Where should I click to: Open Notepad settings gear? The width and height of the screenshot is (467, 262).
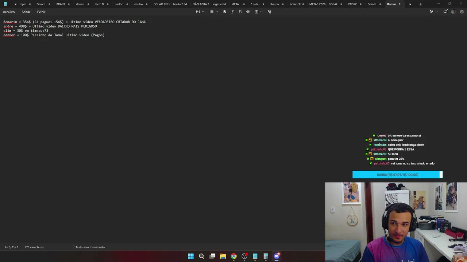tap(462, 12)
